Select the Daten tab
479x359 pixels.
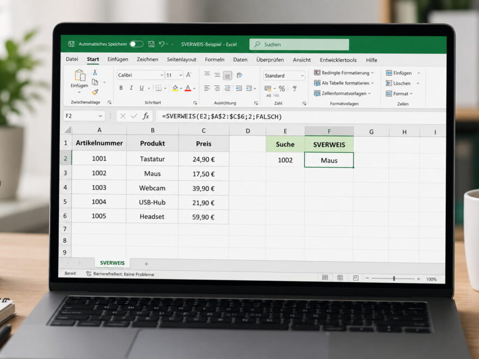point(241,60)
